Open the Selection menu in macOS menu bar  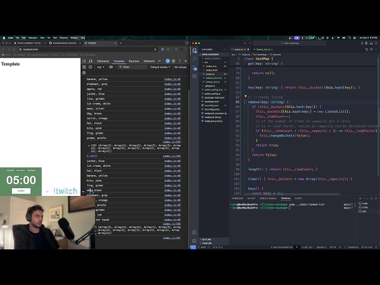(x=33, y=38)
